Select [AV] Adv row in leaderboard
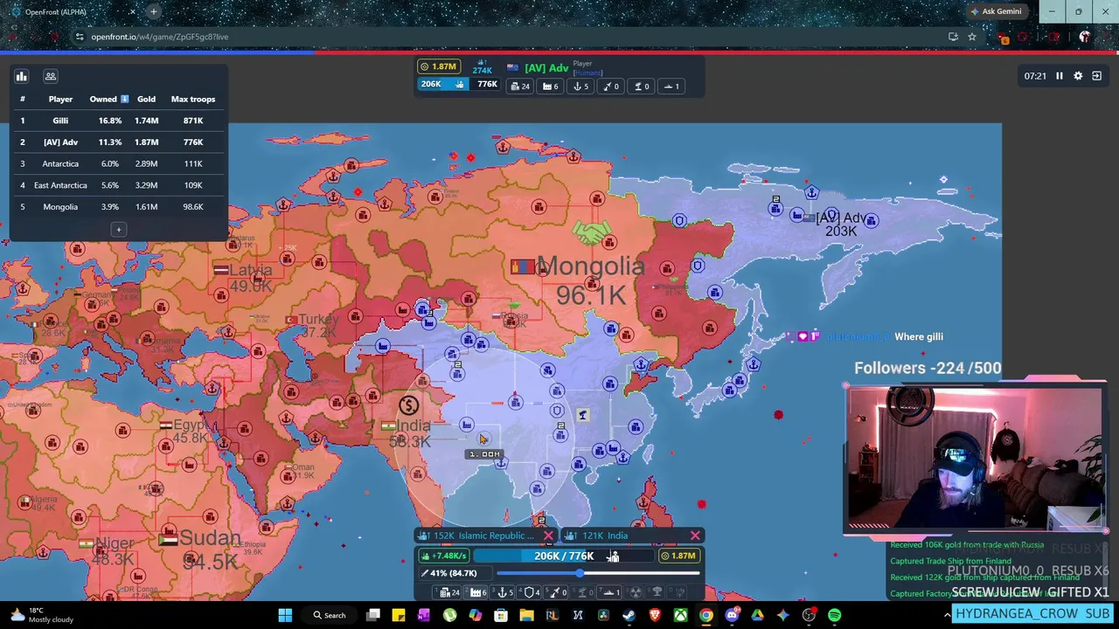The width and height of the screenshot is (1119, 629). [118, 142]
